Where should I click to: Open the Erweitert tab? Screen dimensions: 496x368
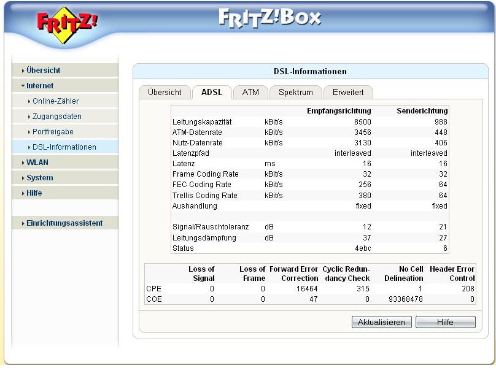pyautogui.click(x=348, y=93)
